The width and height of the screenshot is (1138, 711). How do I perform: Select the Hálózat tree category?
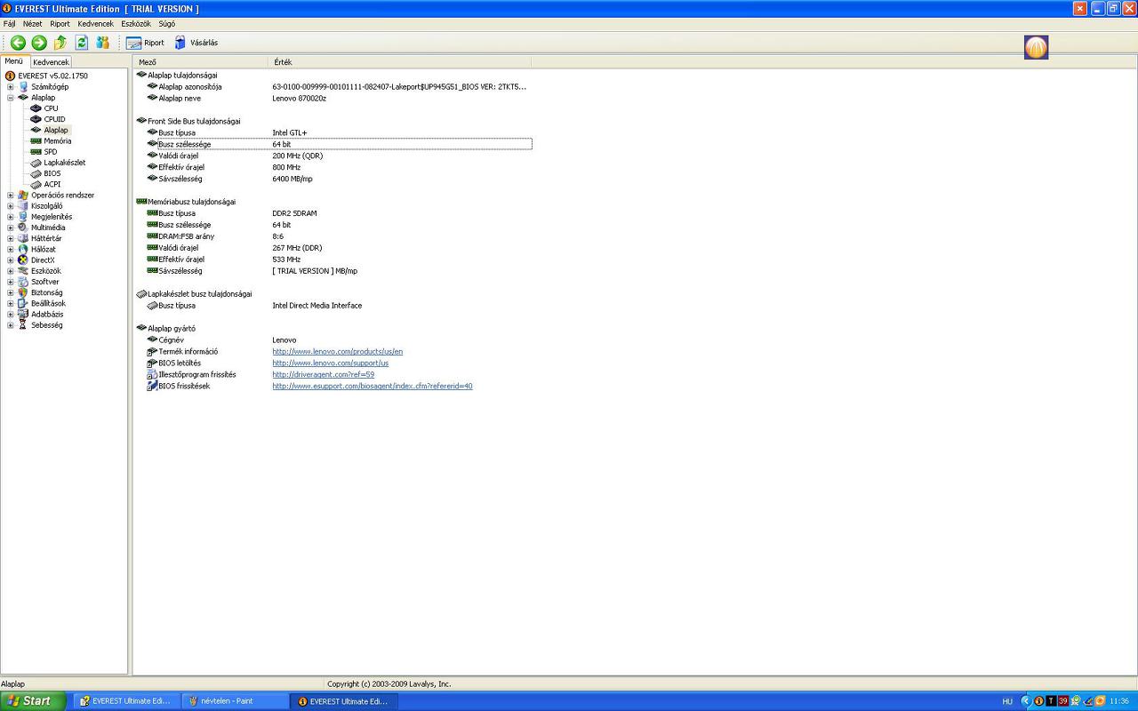(x=44, y=249)
